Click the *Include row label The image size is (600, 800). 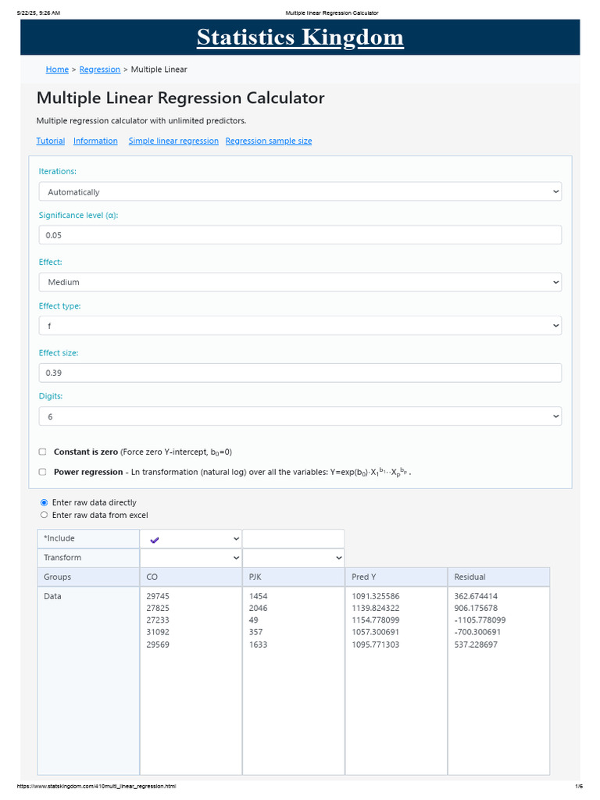tap(88, 539)
